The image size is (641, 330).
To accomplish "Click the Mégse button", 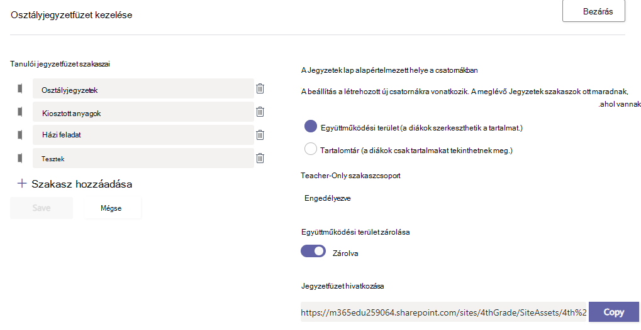I will click(x=113, y=208).
